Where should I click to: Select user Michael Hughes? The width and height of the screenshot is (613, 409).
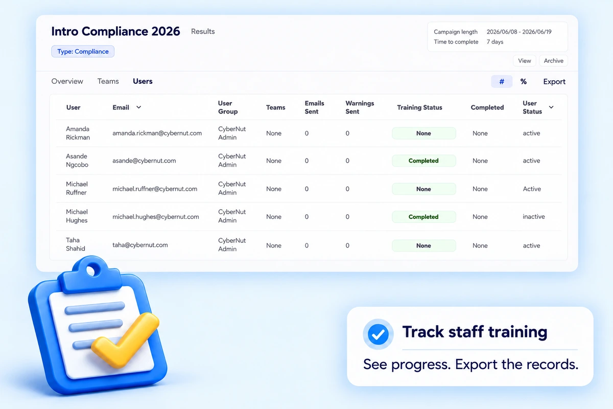click(77, 216)
